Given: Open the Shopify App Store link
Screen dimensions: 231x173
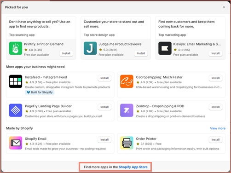Looking at the screenshot, I should (x=133, y=167).
